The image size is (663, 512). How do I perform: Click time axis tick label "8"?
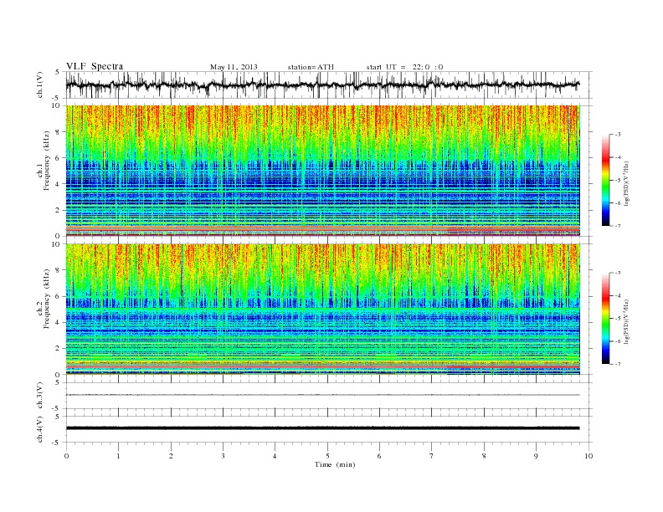[484, 456]
